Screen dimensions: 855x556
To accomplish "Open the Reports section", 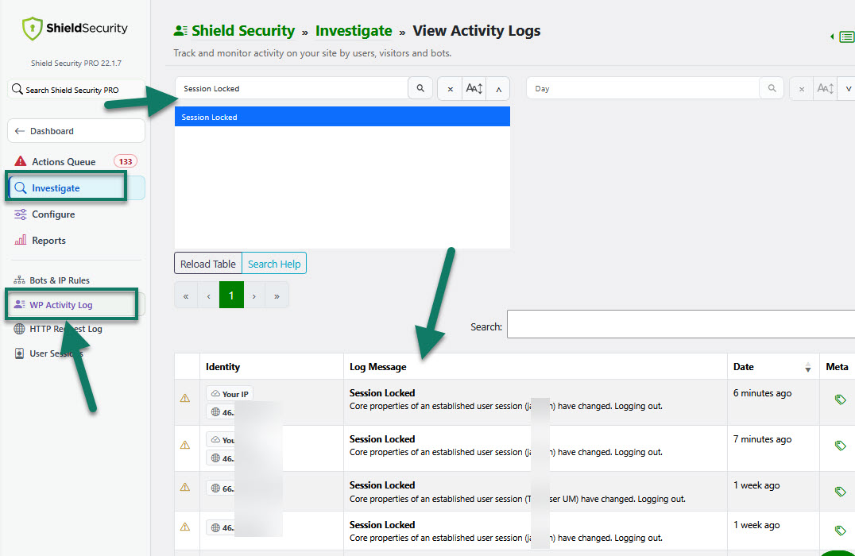I will pyautogui.click(x=48, y=241).
